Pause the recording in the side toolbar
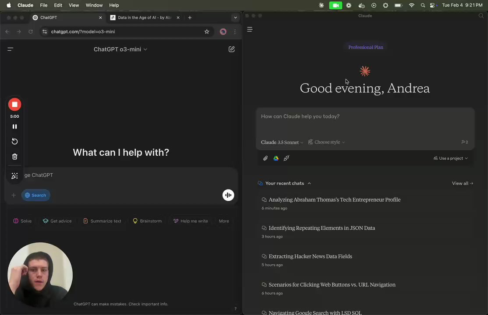Viewport: 488px width, 315px height. (14, 126)
